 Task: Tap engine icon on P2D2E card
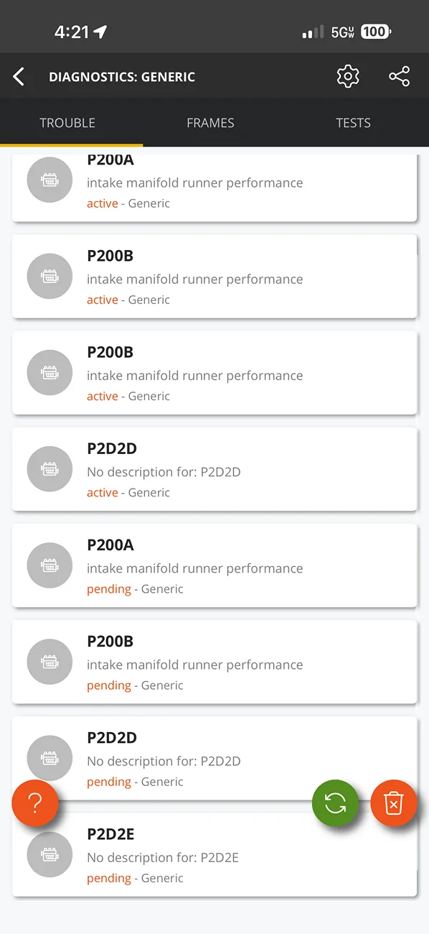tap(49, 855)
